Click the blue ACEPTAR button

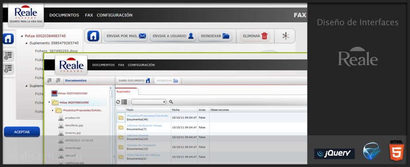click(x=22, y=132)
